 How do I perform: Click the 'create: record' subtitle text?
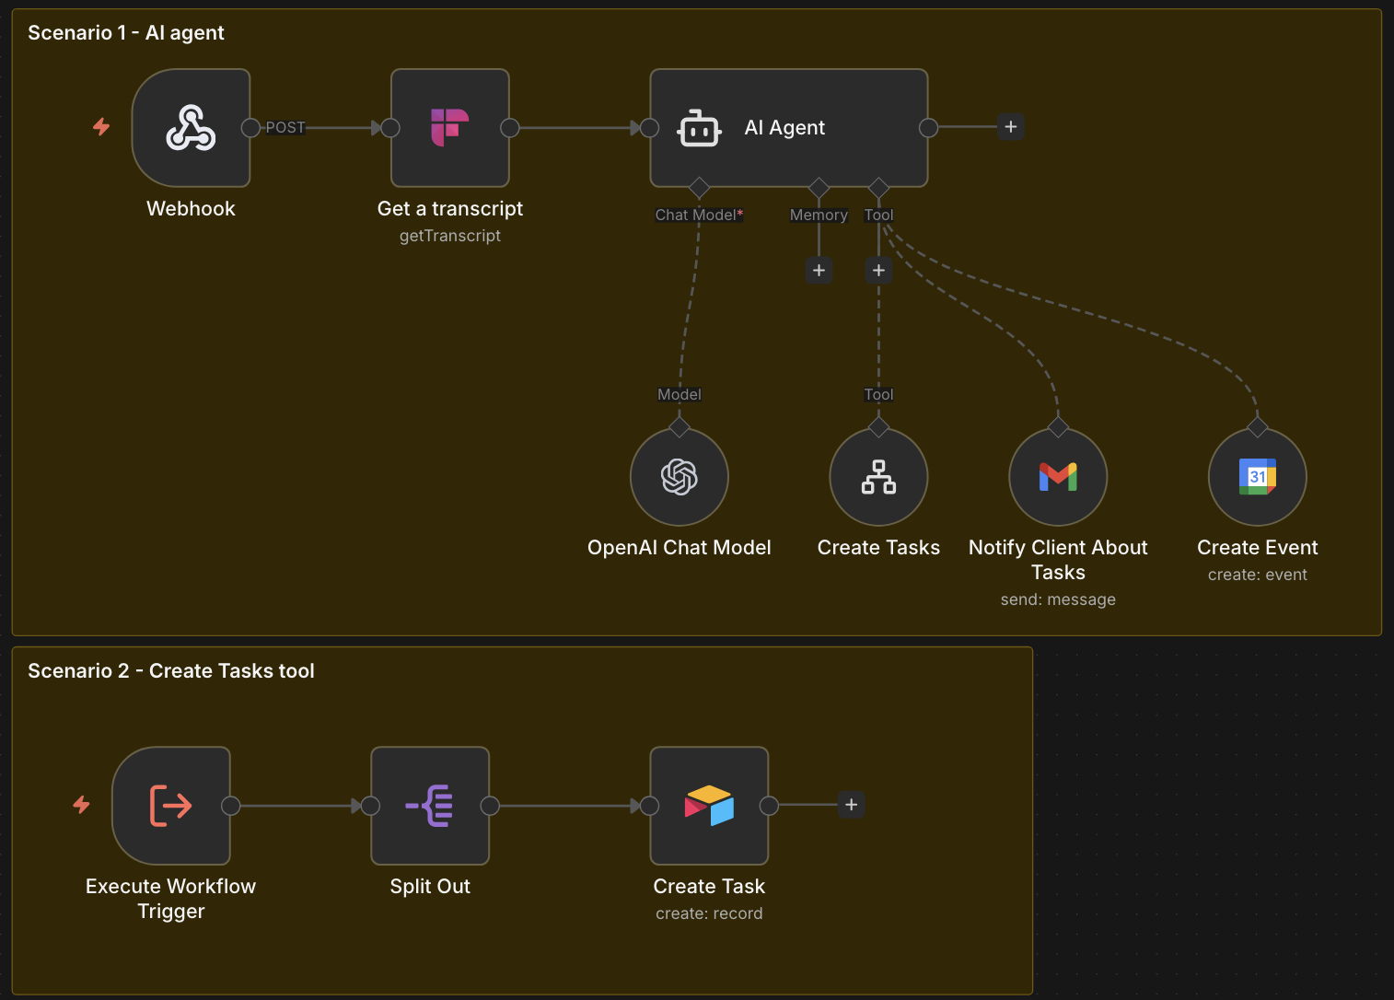709,913
